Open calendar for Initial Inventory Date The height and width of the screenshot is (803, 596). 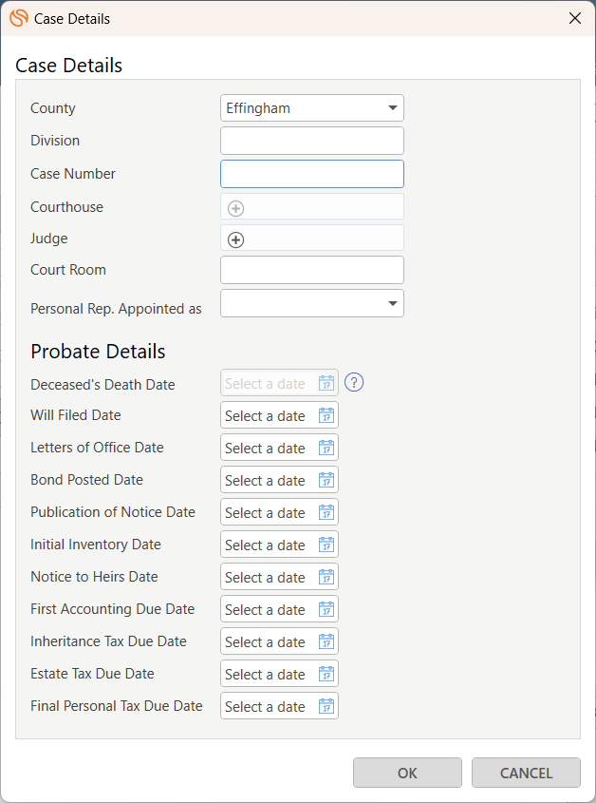tap(326, 545)
